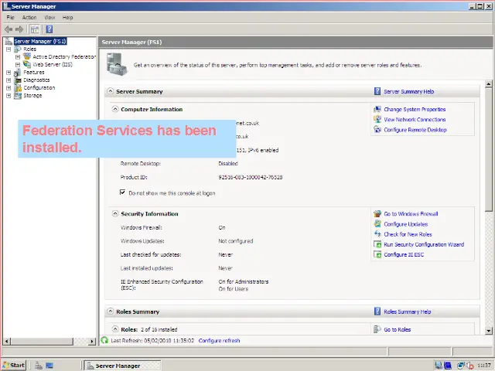Click the Forward arrow toolbar icon
The height and width of the screenshot is (371, 495).
(19, 29)
